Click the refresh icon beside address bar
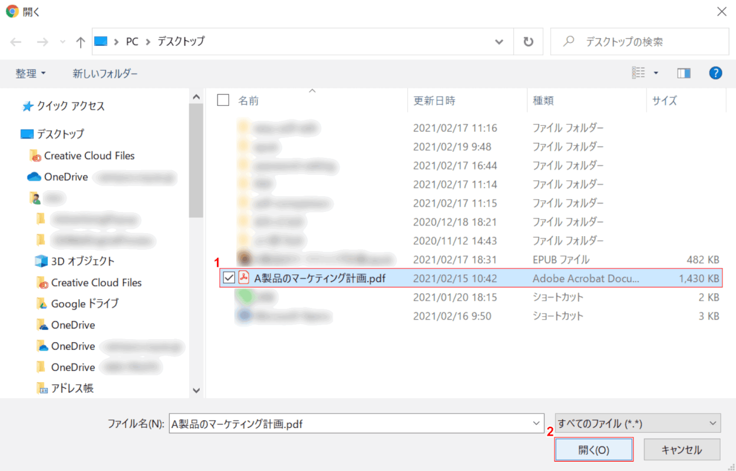The height and width of the screenshot is (471, 736). pos(529,42)
